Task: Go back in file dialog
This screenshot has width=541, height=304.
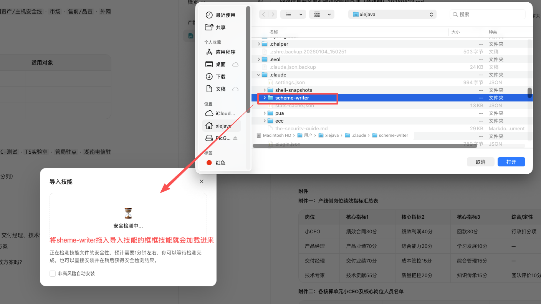Action: [264, 14]
